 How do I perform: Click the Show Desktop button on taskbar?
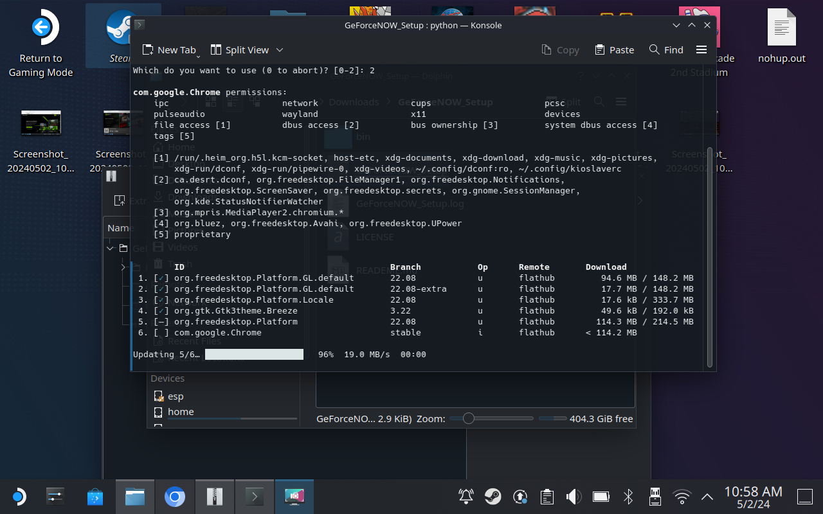(805, 496)
